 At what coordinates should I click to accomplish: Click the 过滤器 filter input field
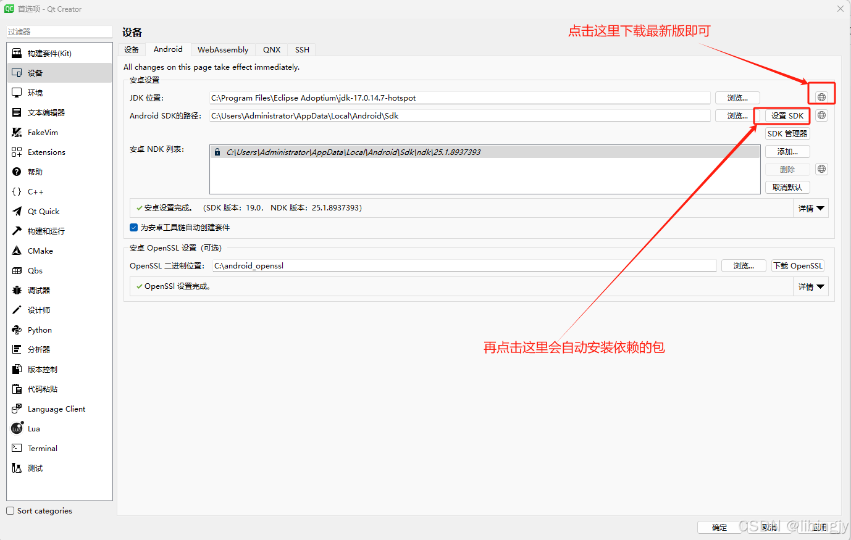[x=59, y=31]
